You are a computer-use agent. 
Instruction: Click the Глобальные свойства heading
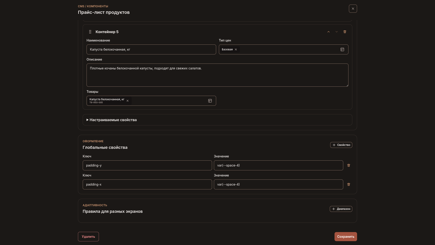click(105, 147)
